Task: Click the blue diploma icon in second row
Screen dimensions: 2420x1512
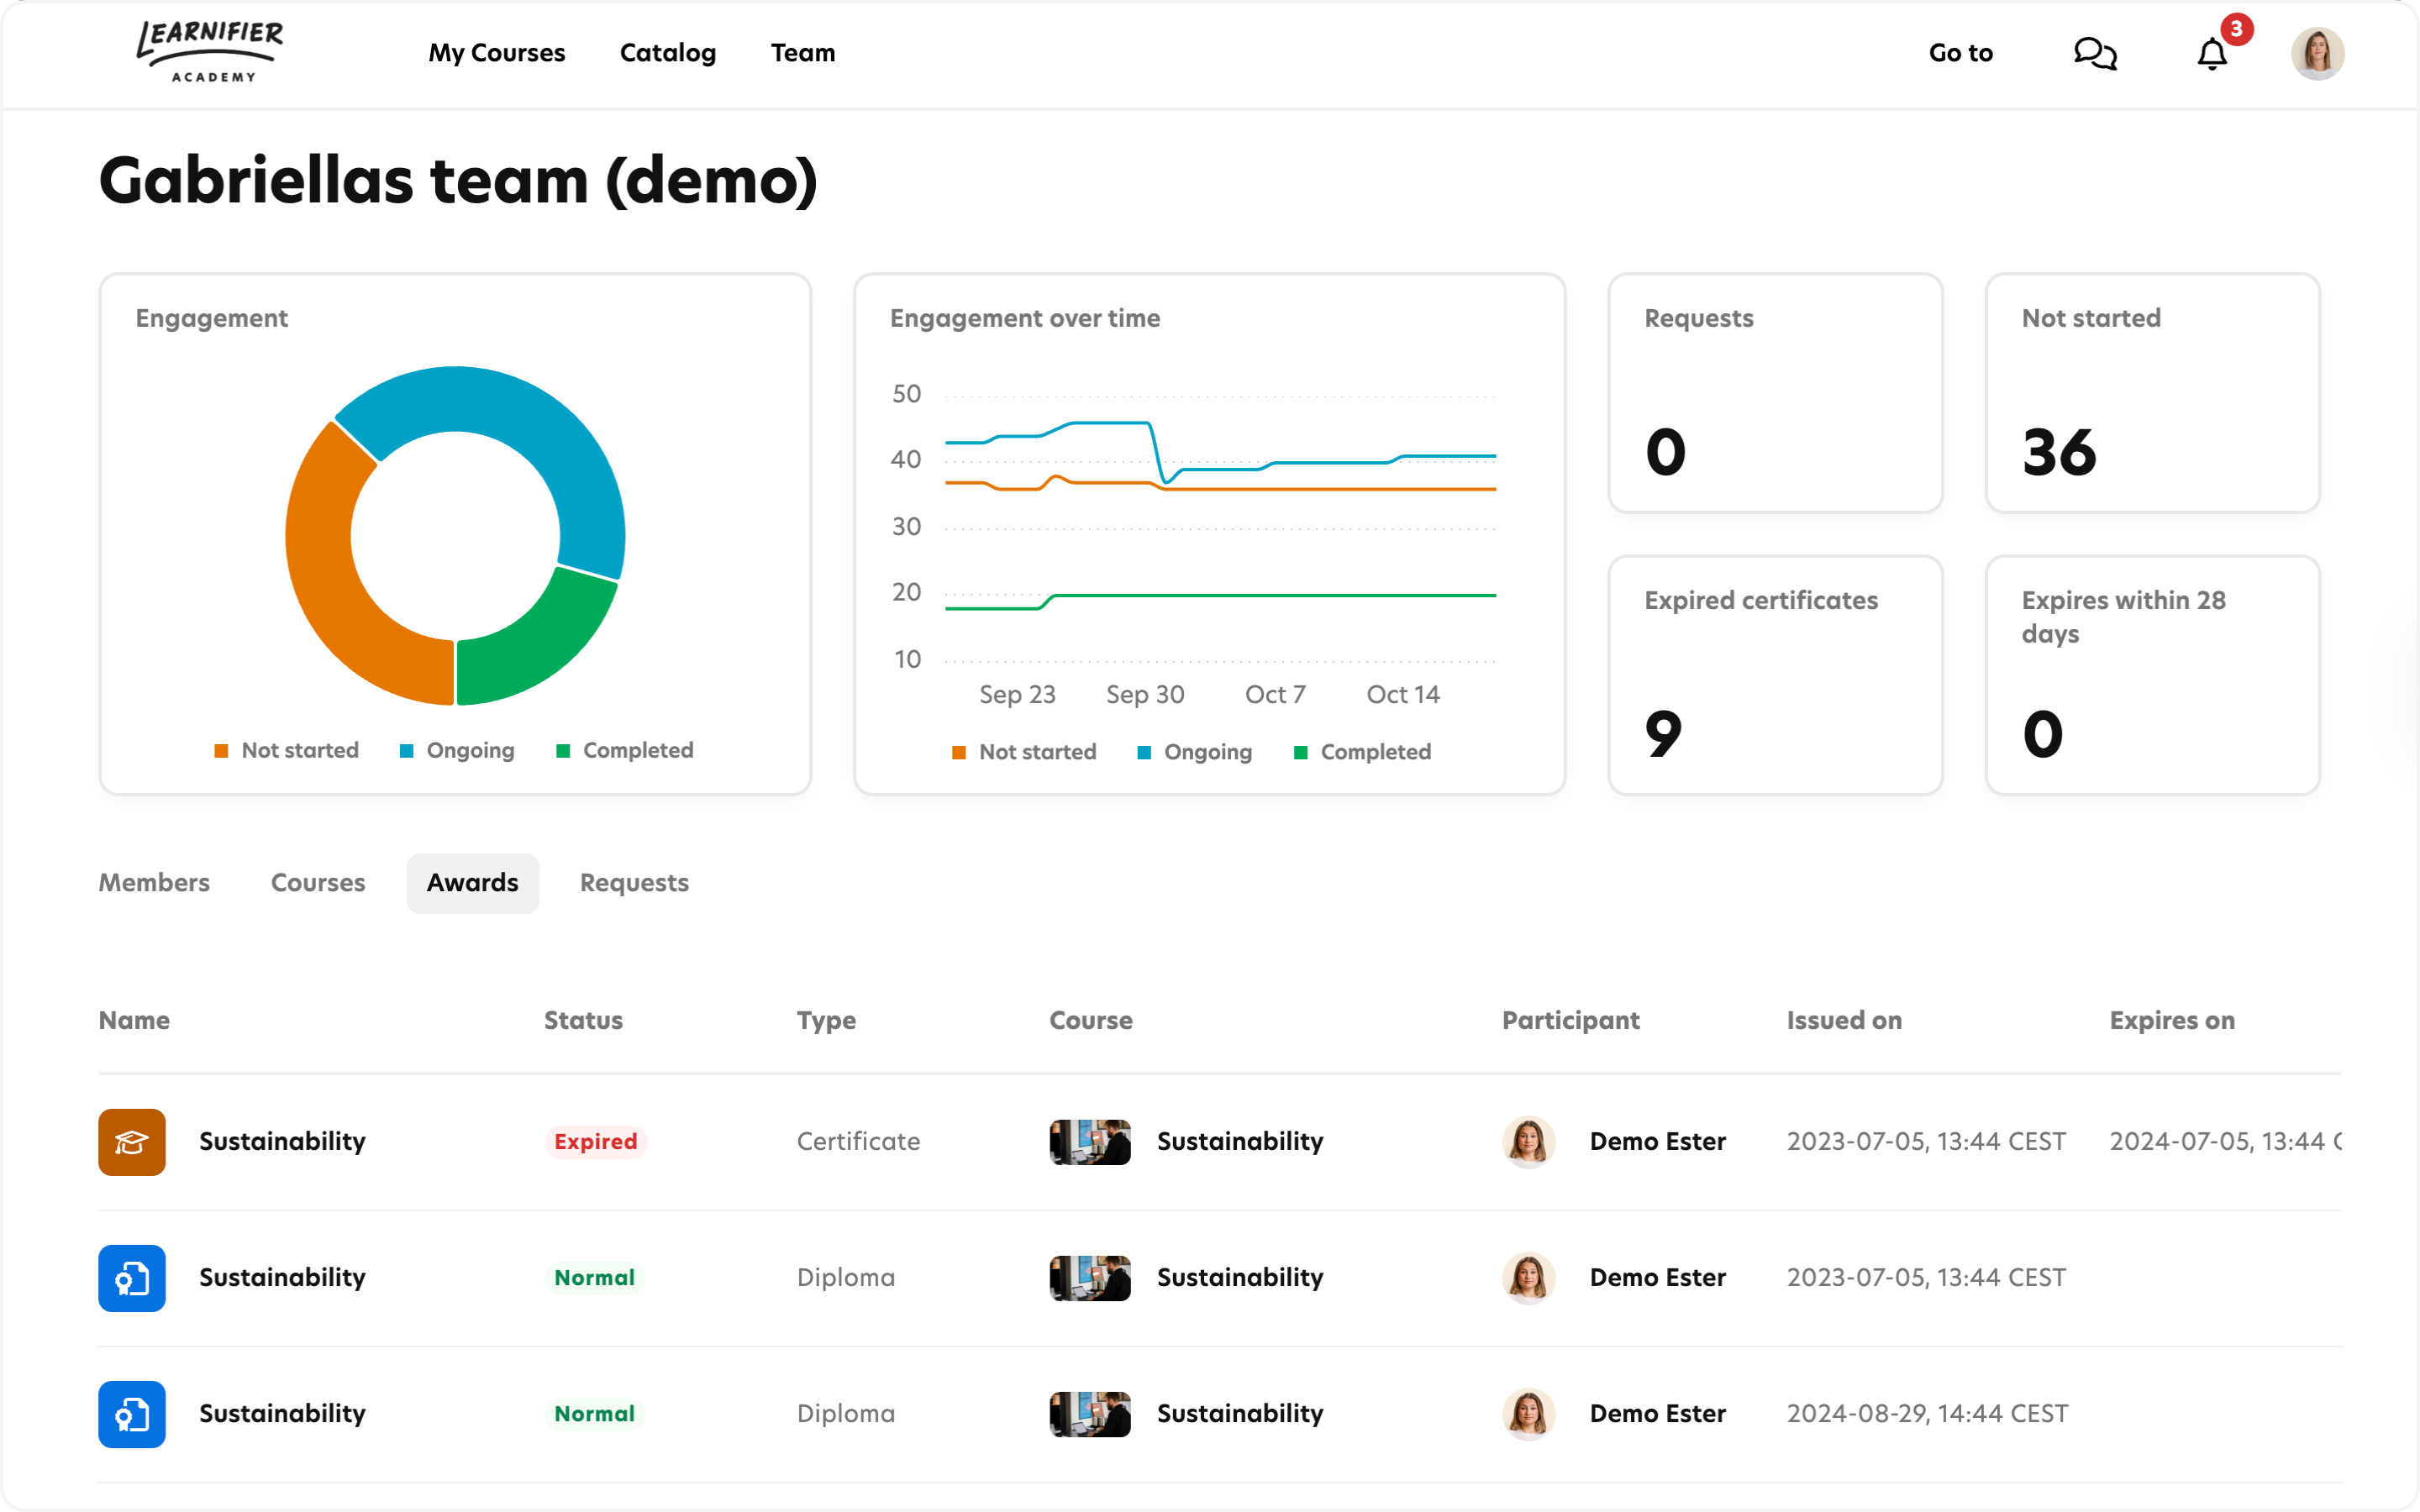Action: click(x=132, y=1277)
